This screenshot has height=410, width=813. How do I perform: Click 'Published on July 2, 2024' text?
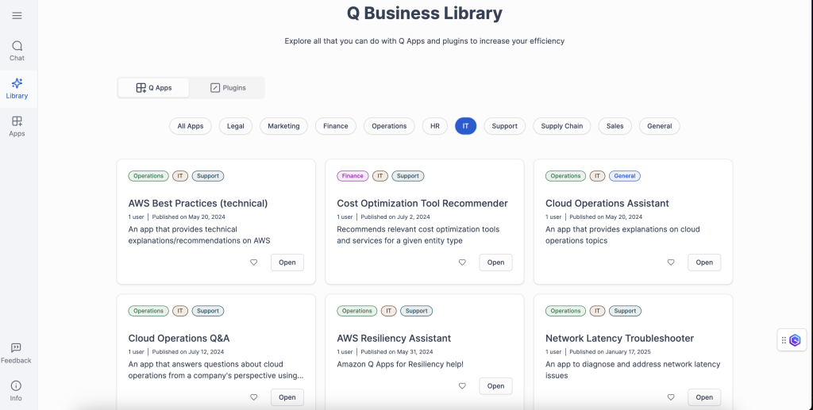(x=395, y=217)
